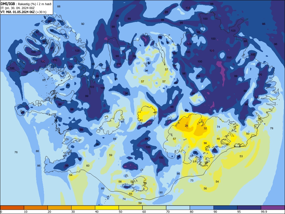
Task: Click the bright yellow 40–50 legend swatch
Action: [107, 208]
